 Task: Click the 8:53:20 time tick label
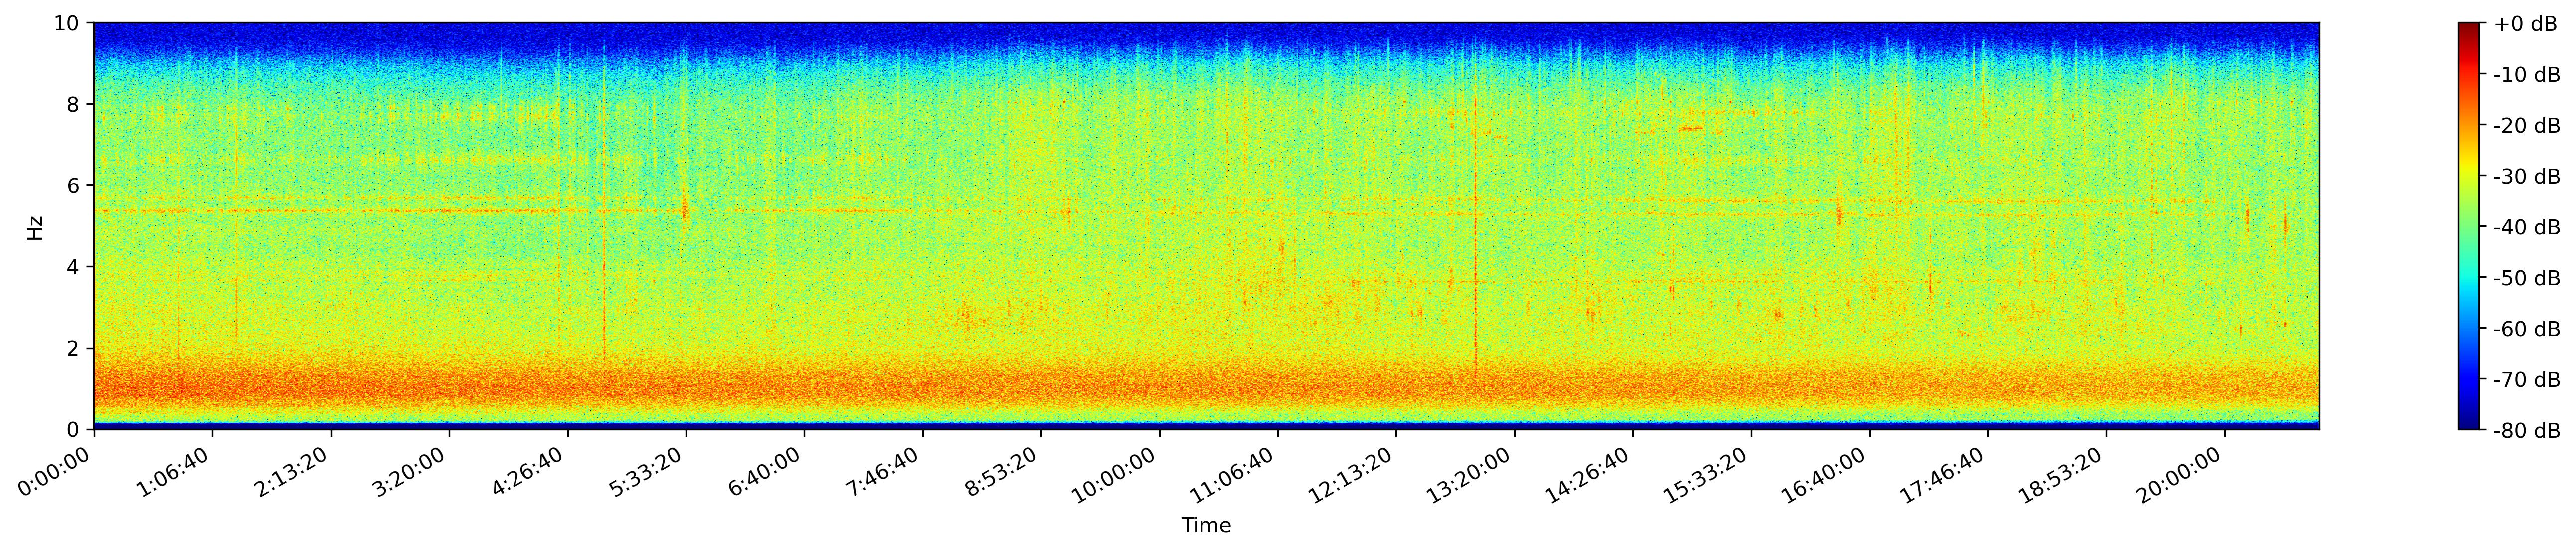pyautogui.click(x=1004, y=471)
